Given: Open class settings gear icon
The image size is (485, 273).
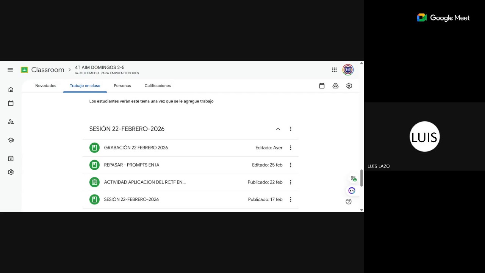Looking at the screenshot, I should pyautogui.click(x=349, y=86).
